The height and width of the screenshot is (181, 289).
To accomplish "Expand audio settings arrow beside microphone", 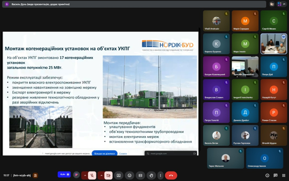I will point(85,176).
